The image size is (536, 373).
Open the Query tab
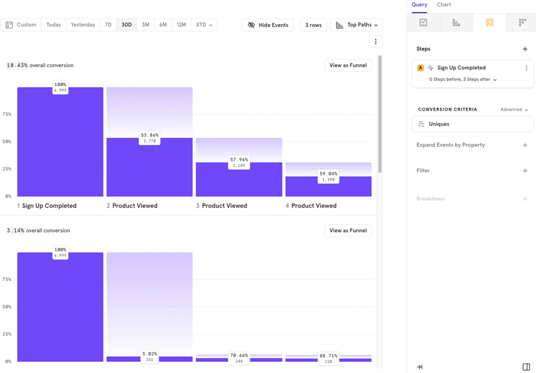click(419, 5)
